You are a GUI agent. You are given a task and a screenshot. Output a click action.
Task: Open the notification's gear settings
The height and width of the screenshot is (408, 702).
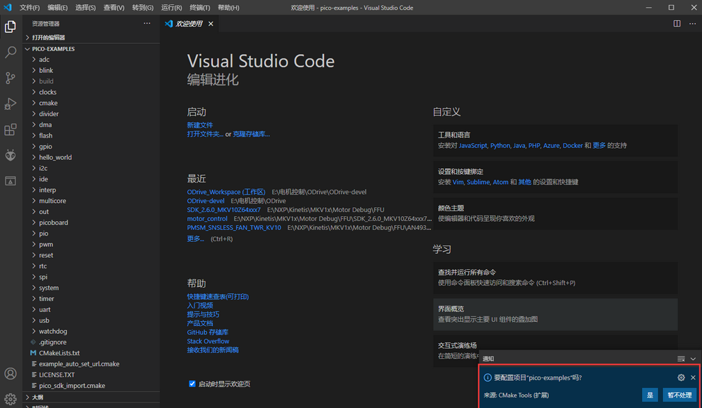pos(681,377)
